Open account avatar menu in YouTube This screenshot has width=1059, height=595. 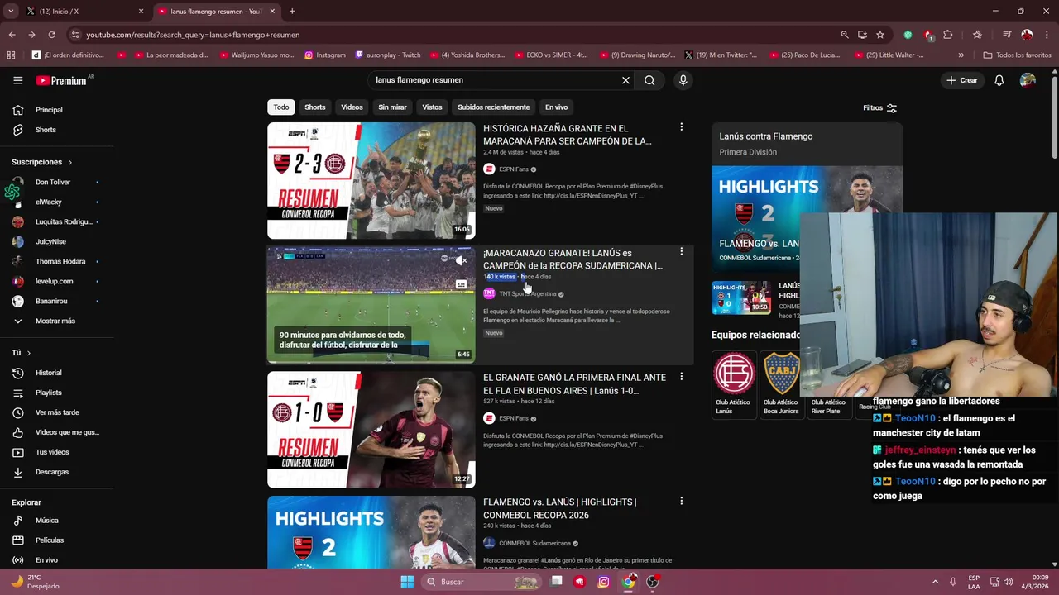[1028, 80]
